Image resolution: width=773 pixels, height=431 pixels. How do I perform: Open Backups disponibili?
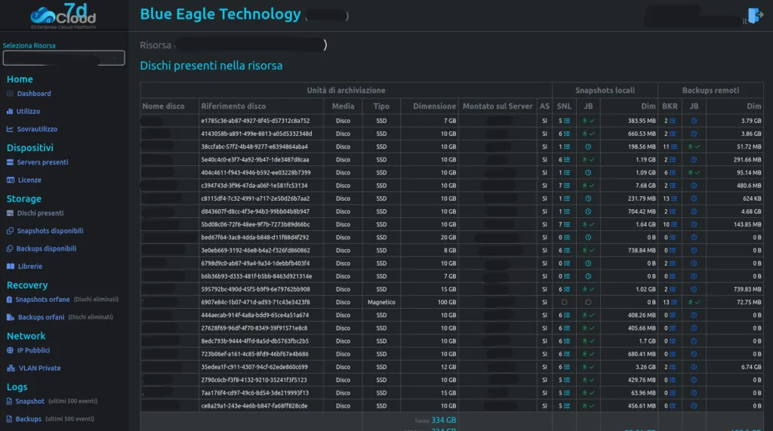point(46,248)
